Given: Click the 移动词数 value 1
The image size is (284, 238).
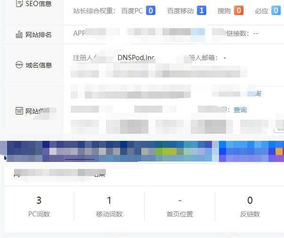Looking at the screenshot, I should (x=109, y=200).
